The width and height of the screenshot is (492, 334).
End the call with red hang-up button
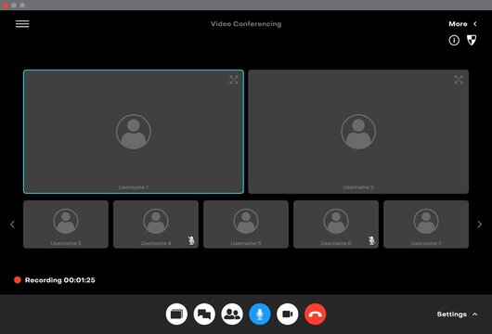315,314
